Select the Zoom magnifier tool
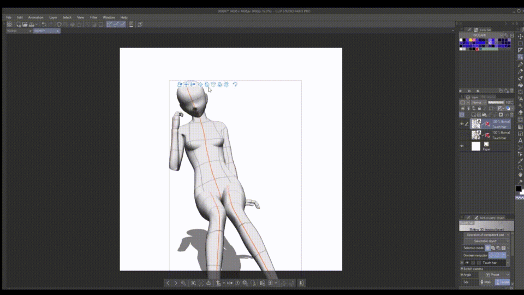 click(520, 168)
